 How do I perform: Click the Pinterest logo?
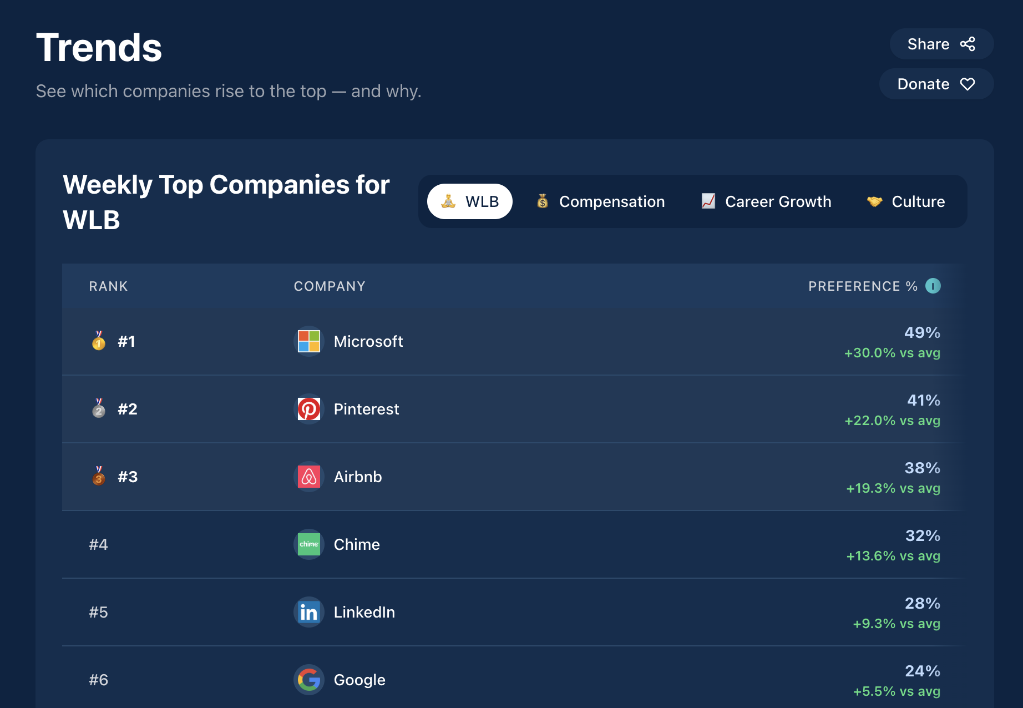pos(309,409)
